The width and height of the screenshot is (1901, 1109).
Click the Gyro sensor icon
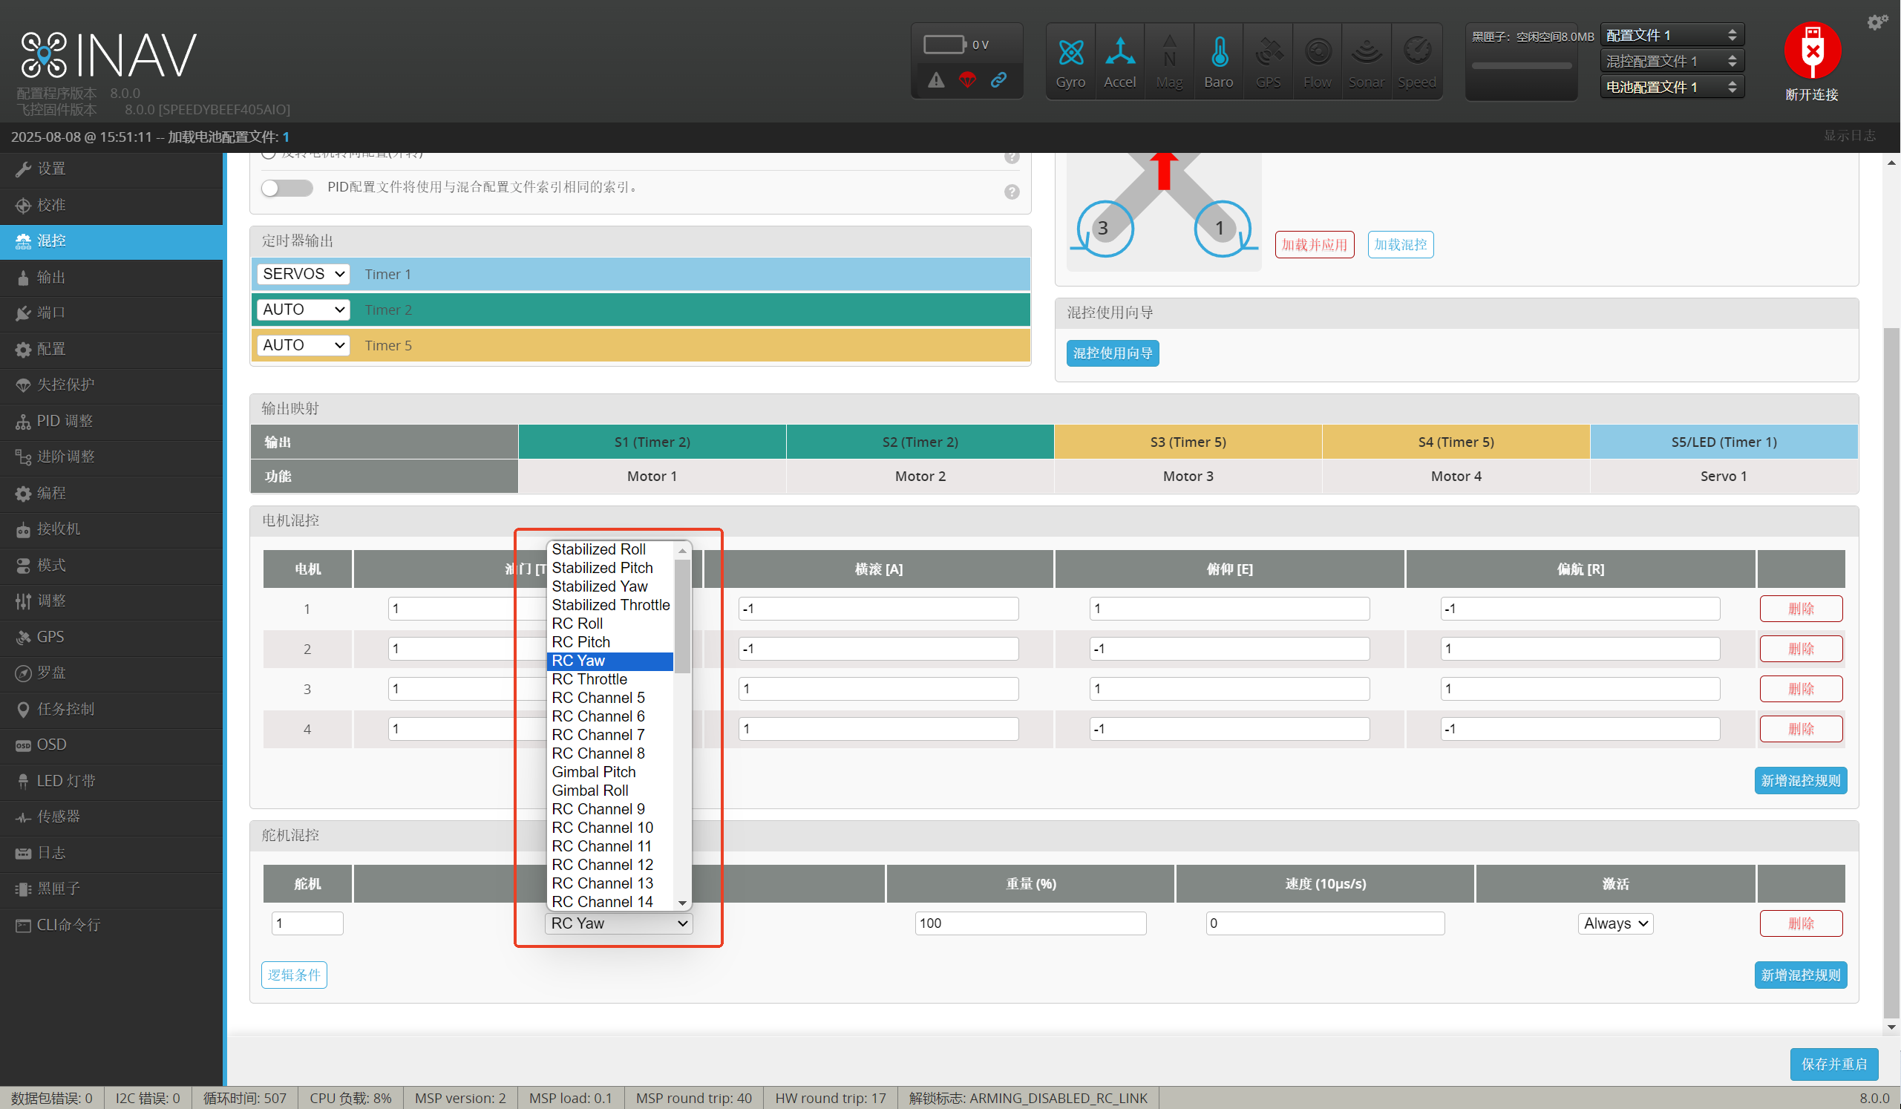pyautogui.click(x=1070, y=62)
